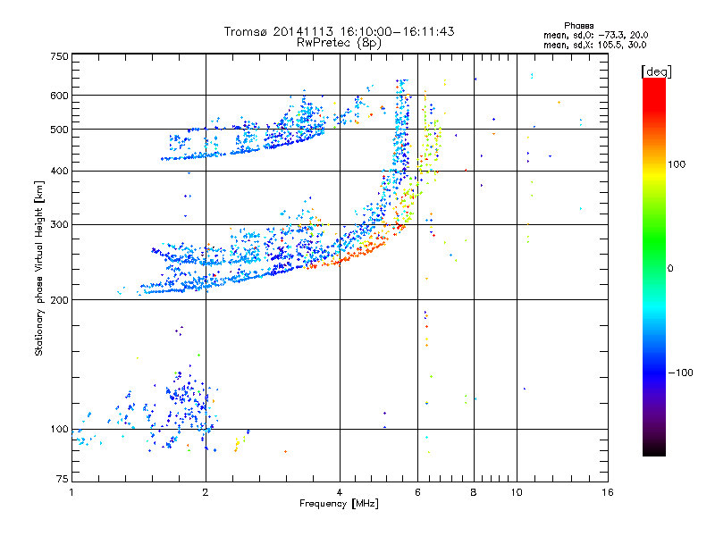
Task: Click the '16' x-axis tick label
Action: 608,492
